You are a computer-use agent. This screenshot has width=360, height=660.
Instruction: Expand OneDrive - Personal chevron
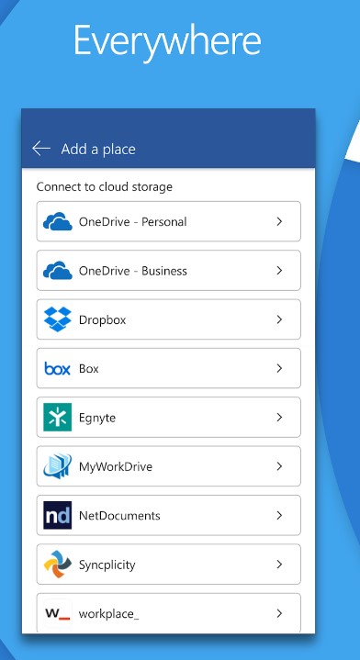click(x=279, y=221)
